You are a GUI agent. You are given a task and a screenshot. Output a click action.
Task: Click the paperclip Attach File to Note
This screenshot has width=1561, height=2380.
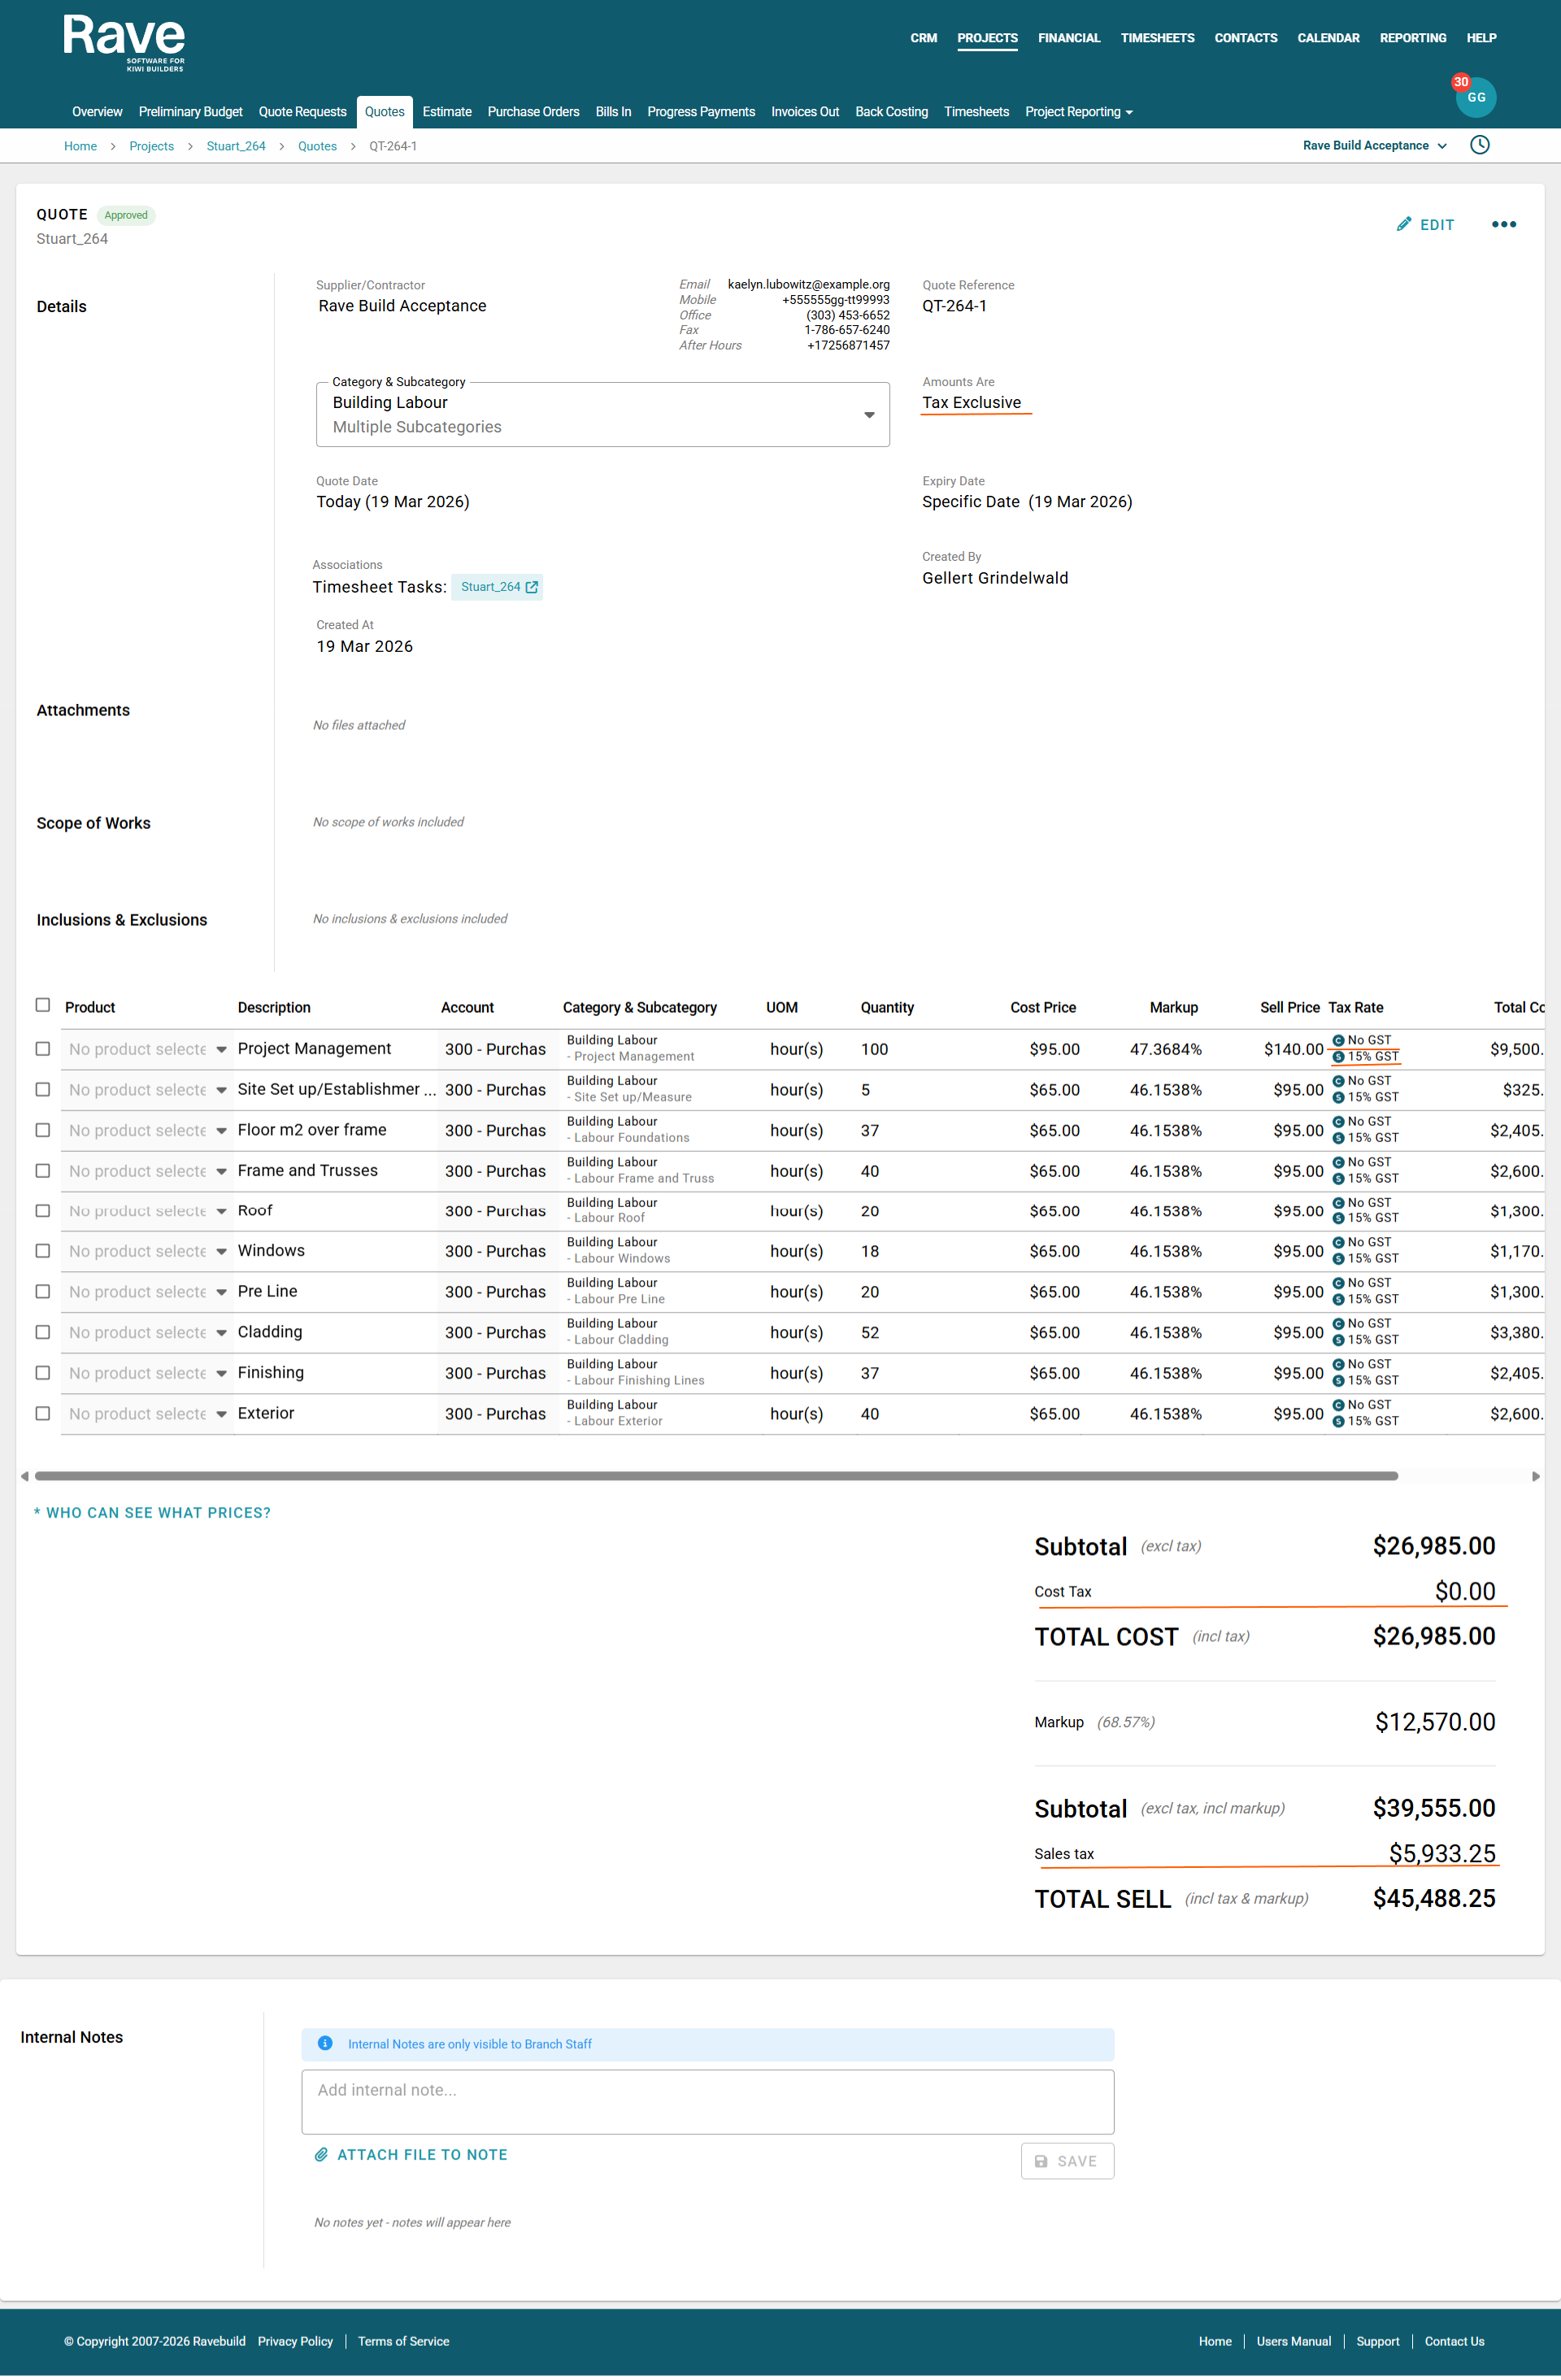[x=321, y=2154]
